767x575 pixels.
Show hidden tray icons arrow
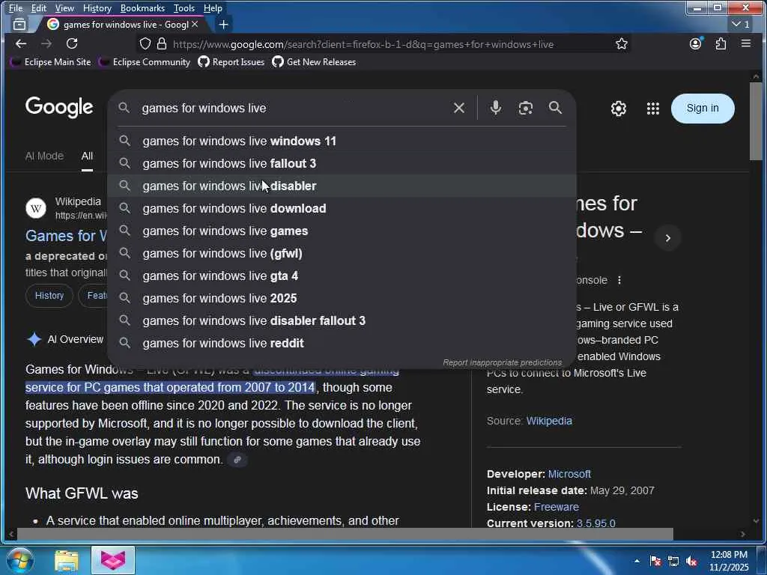point(637,562)
